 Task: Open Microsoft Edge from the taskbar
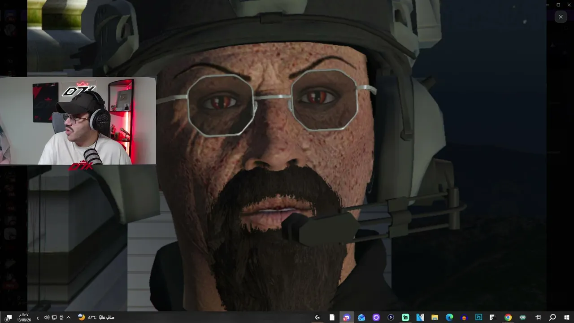(449, 318)
